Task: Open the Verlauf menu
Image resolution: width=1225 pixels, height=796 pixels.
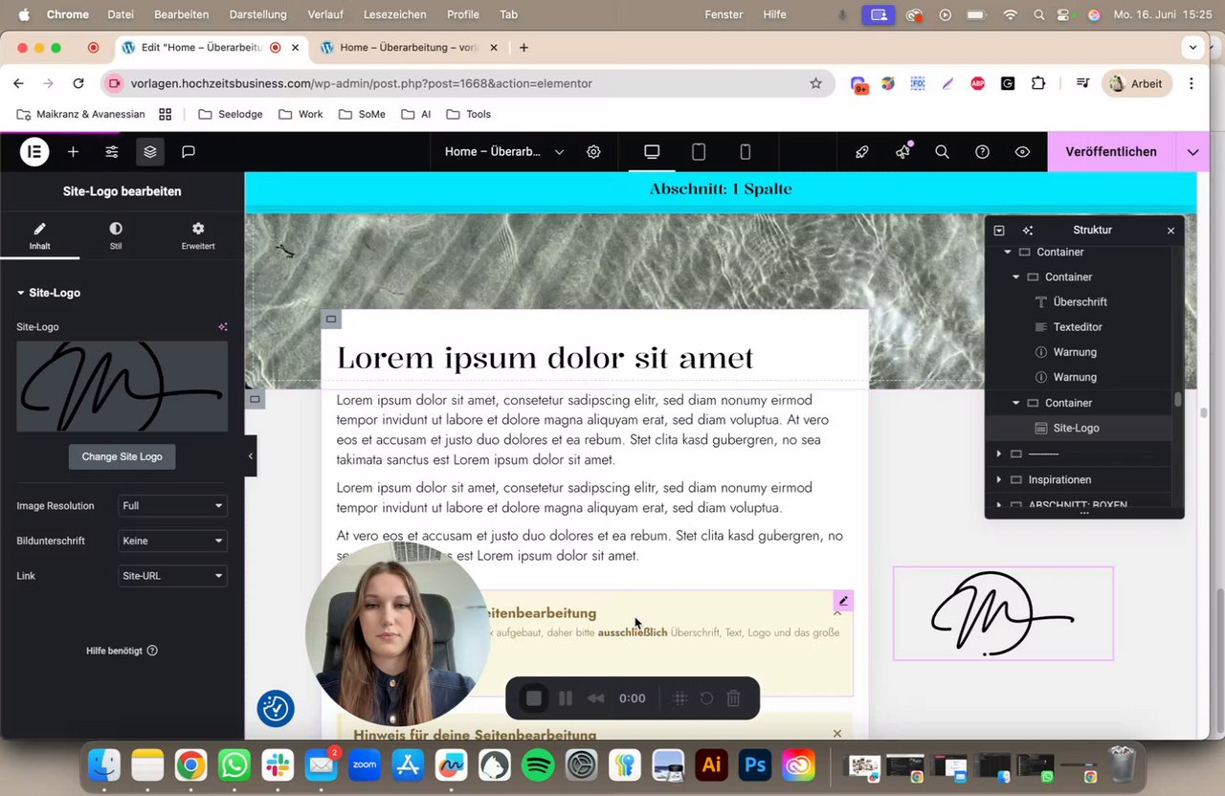Action: tap(325, 14)
